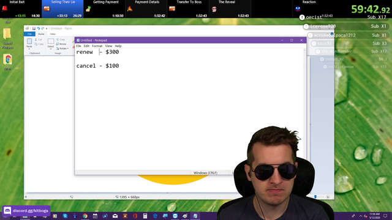This screenshot has height=220, width=392.
Task: Minimize the Notepad window
Action: [282, 40]
